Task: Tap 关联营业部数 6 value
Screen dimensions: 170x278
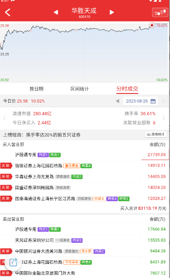Action: 154,123
